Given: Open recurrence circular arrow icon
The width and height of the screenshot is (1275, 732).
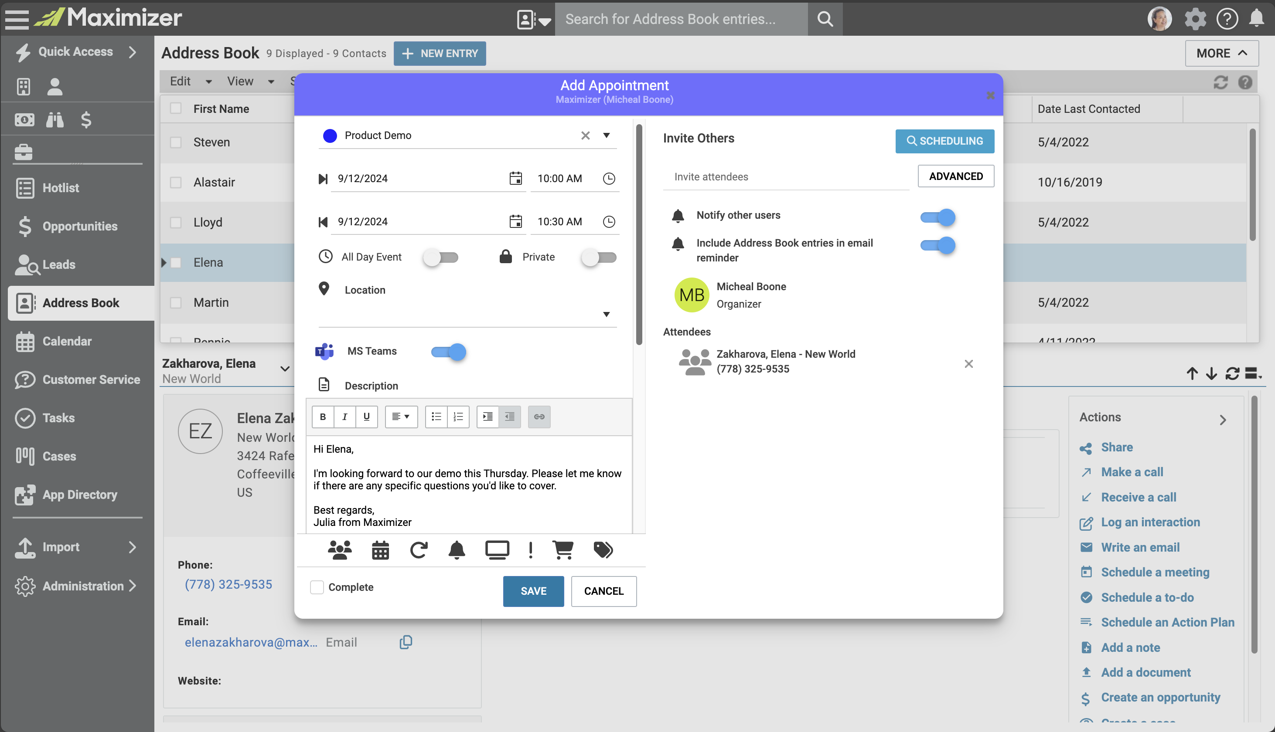Looking at the screenshot, I should [x=419, y=550].
